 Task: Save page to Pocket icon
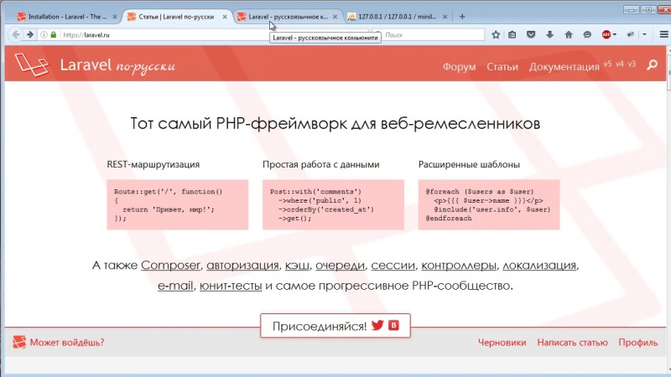(x=531, y=34)
